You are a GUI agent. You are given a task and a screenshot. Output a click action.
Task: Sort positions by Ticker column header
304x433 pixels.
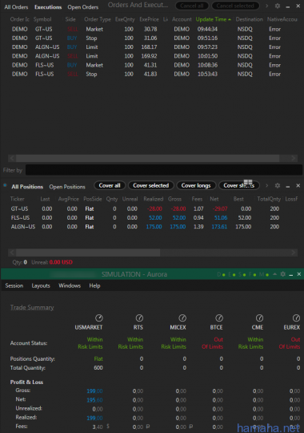click(x=18, y=199)
